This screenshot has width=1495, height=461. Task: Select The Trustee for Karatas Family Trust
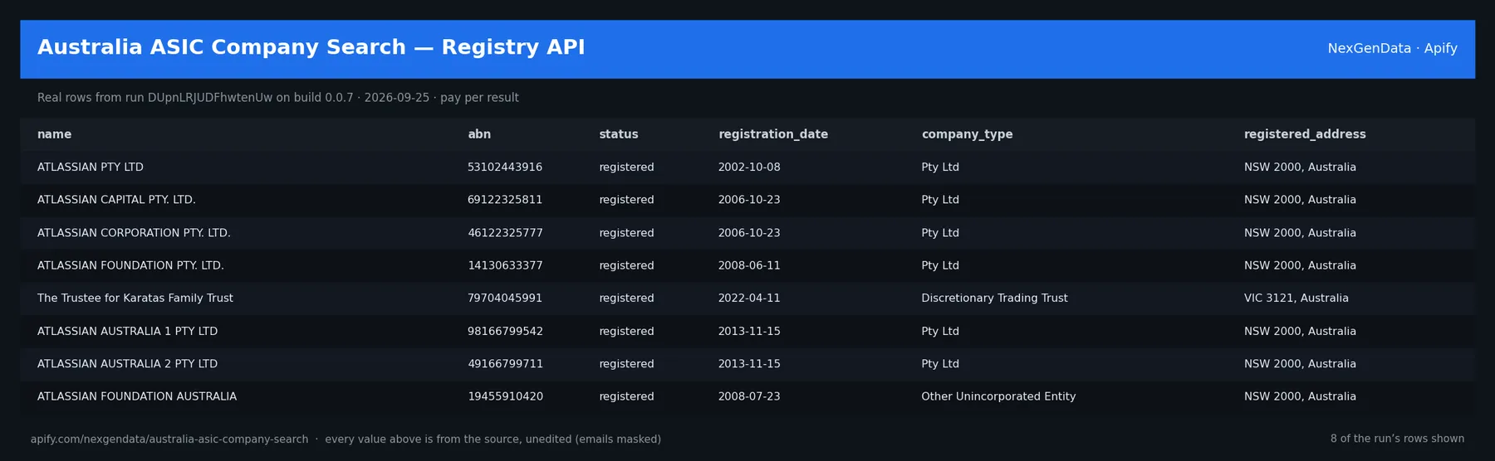135,298
